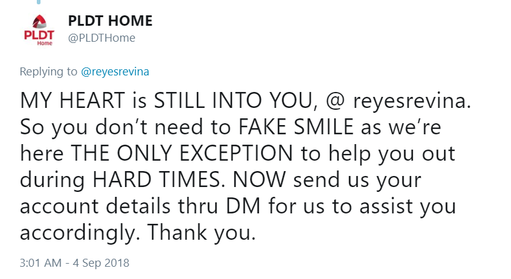Click the words "FAKE SMILE"
This screenshot has height=279, width=511.
(x=296, y=127)
